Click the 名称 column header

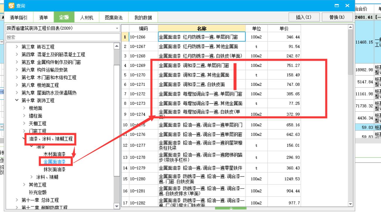(x=202, y=29)
